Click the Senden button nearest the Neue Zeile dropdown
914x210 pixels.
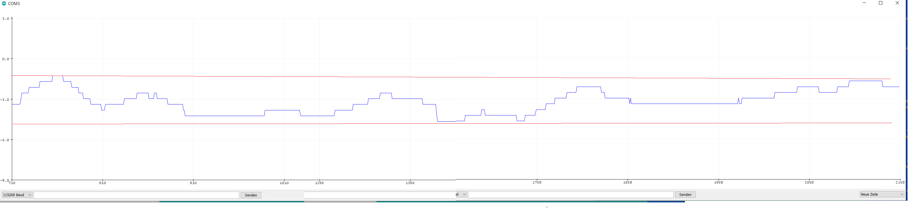pos(685,194)
